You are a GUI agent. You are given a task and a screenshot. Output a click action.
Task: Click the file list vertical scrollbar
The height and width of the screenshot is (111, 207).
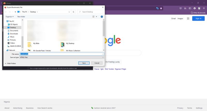pos(104,29)
